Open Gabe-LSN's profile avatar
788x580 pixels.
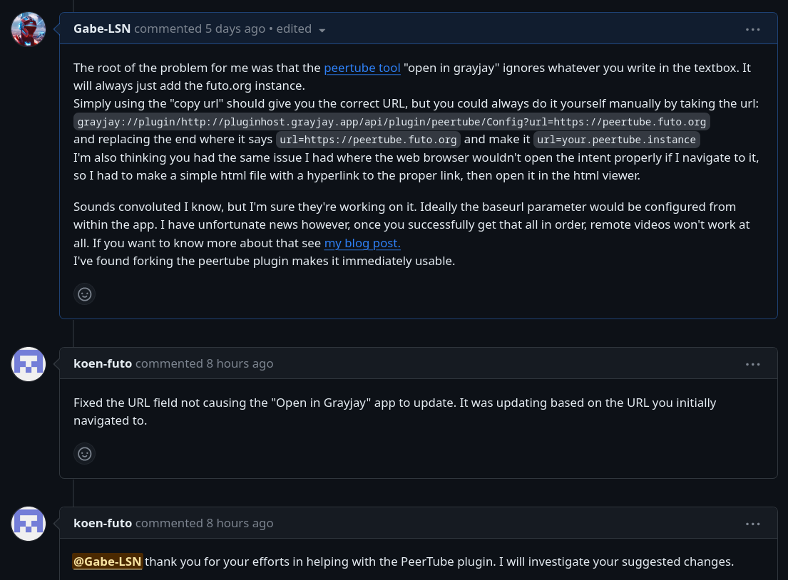[x=29, y=29]
